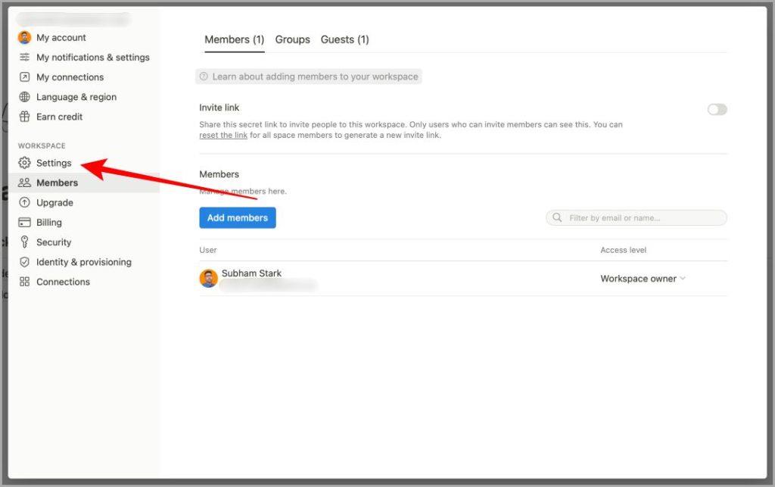The height and width of the screenshot is (487, 775).
Task: Click the search magnifier icon in filter
Action: coord(557,217)
